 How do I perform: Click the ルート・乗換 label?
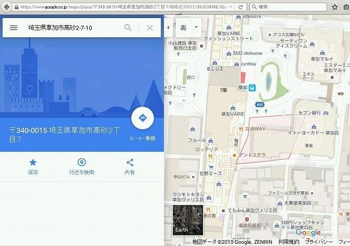point(143,138)
